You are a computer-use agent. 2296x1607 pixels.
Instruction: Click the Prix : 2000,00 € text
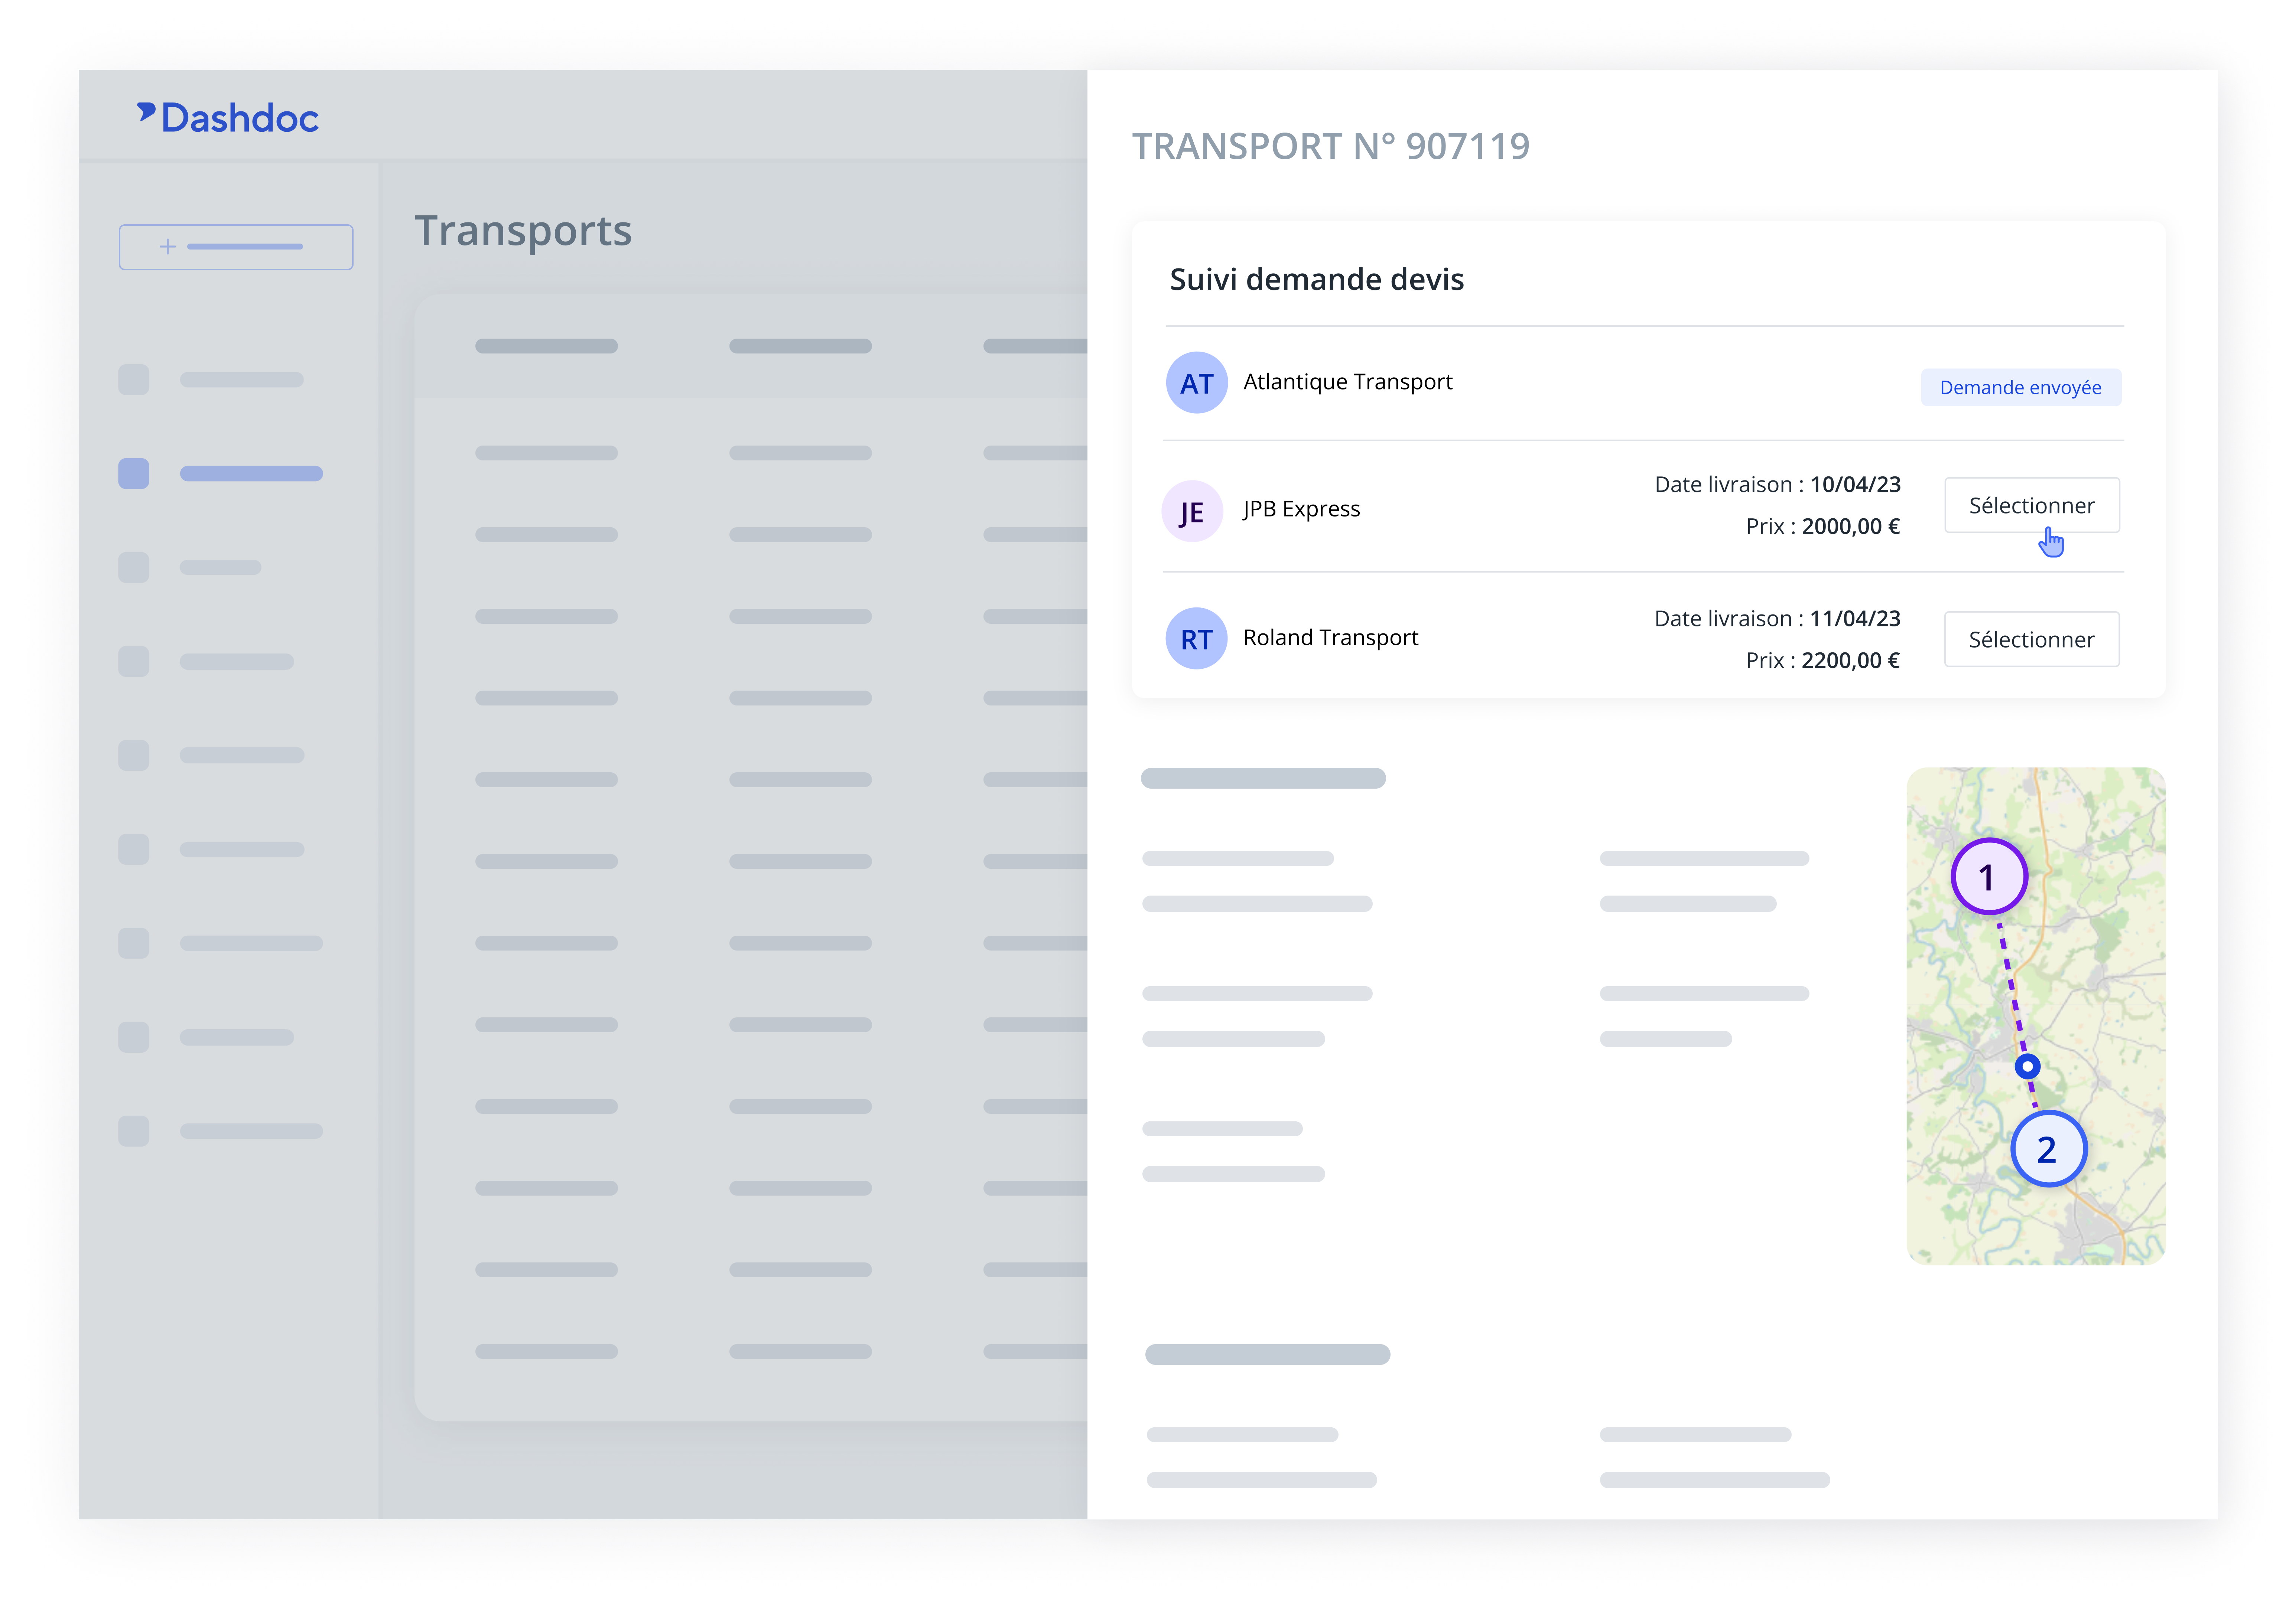(1823, 527)
